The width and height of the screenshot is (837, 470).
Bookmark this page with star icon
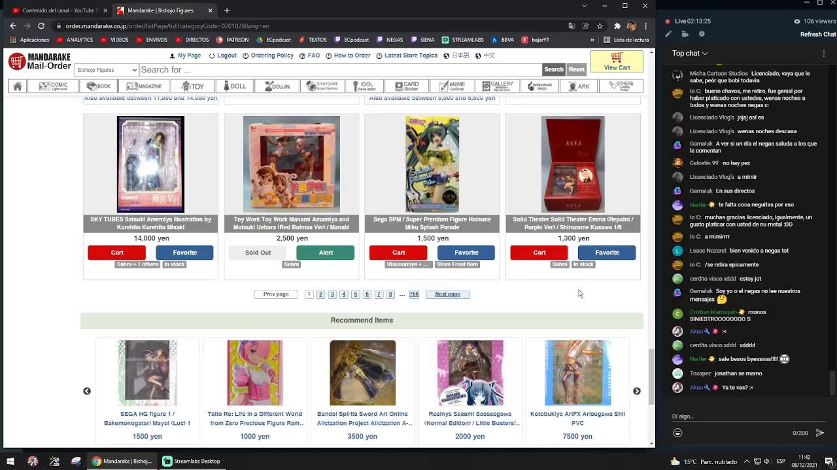coord(600,26)
